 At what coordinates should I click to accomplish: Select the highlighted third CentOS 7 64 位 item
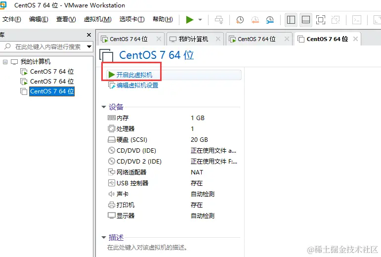(52, 91)
